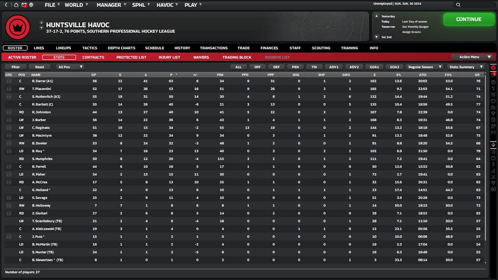Open the HAVOC menu dropdown
Image resolution: width=498 pixels, height=280 pixels.
coord(168,5)
